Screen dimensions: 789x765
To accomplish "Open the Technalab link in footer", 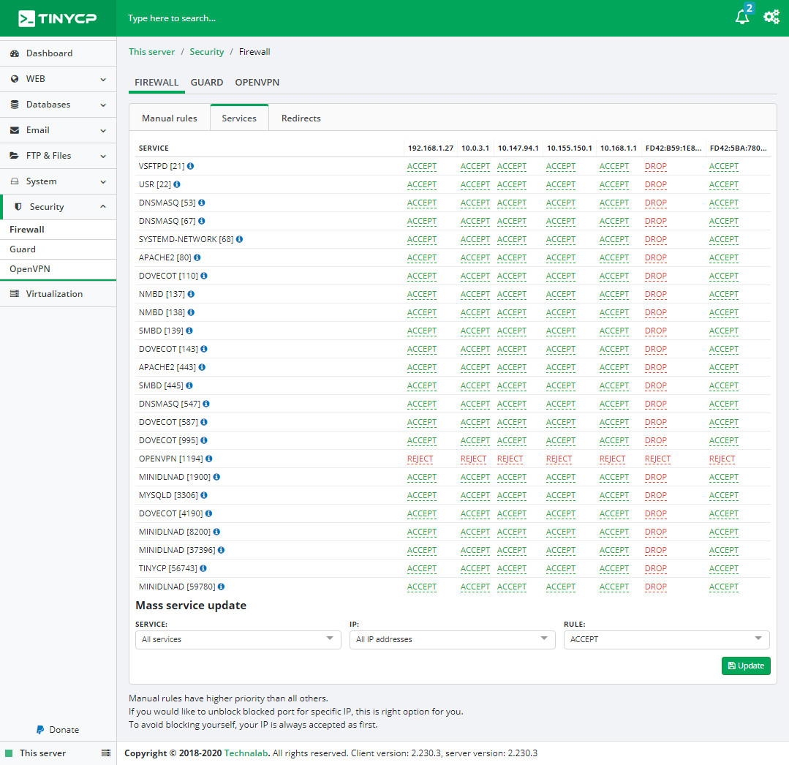I will click(x=246, y=753).
